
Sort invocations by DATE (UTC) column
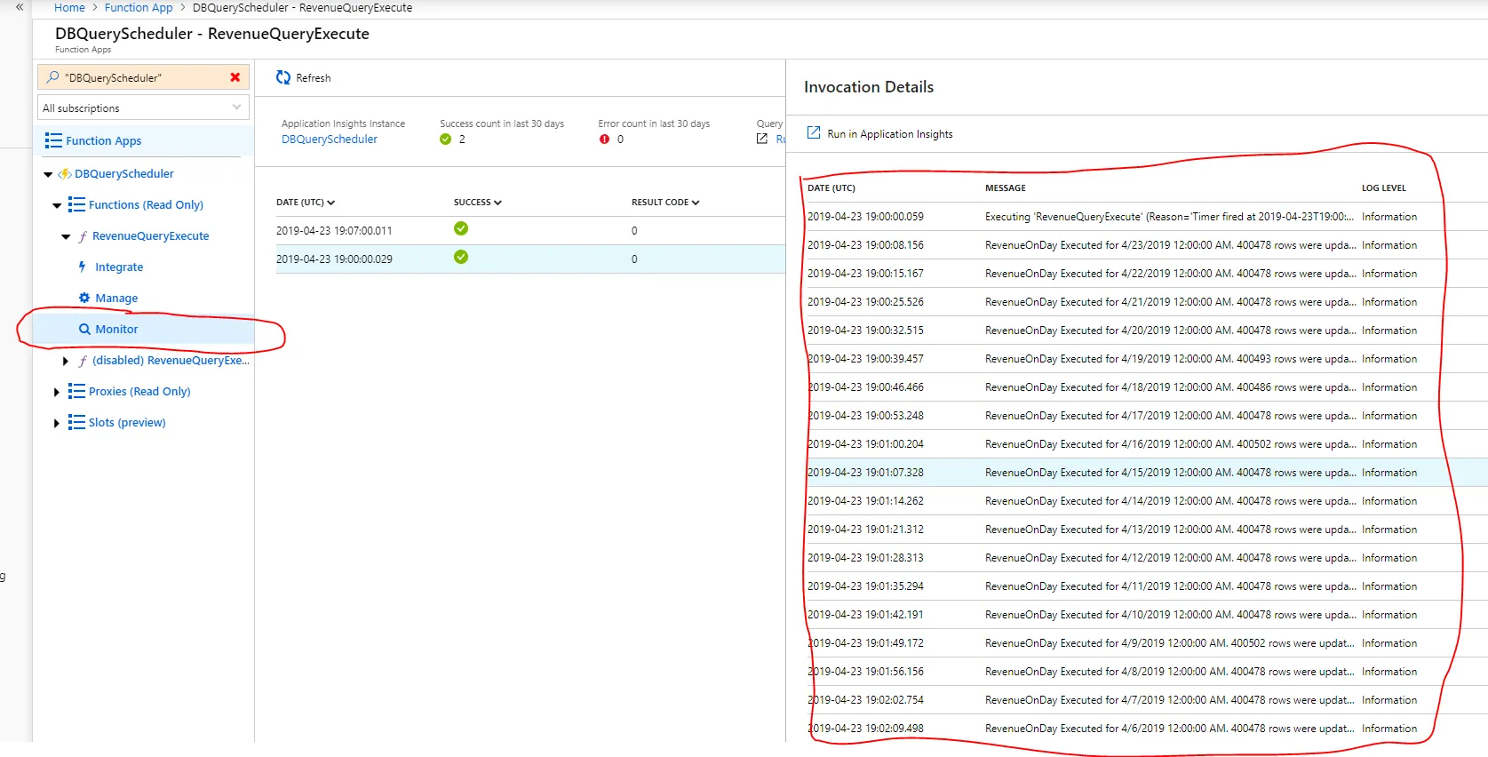306,203
